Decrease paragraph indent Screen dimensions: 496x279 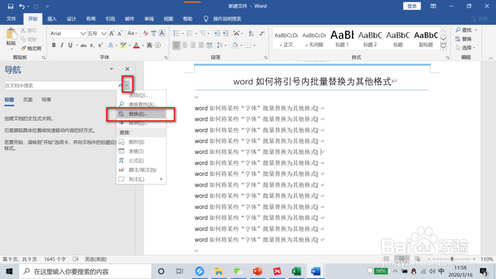(217, 33)
